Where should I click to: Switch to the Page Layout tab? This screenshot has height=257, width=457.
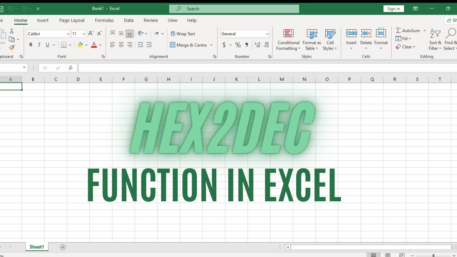(x=72, y=20)
